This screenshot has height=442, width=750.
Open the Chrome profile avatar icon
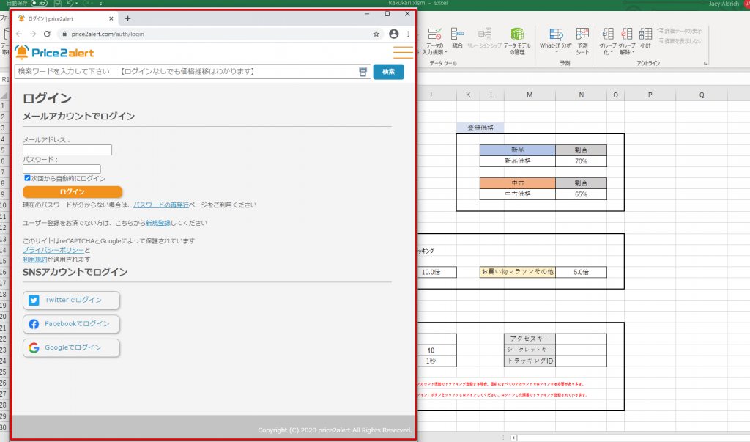point(394,34)
